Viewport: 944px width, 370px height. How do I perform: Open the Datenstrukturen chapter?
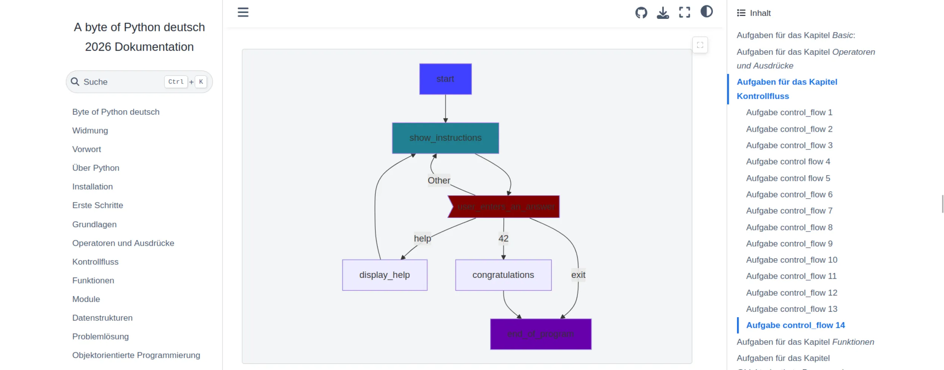click(102, 318)
